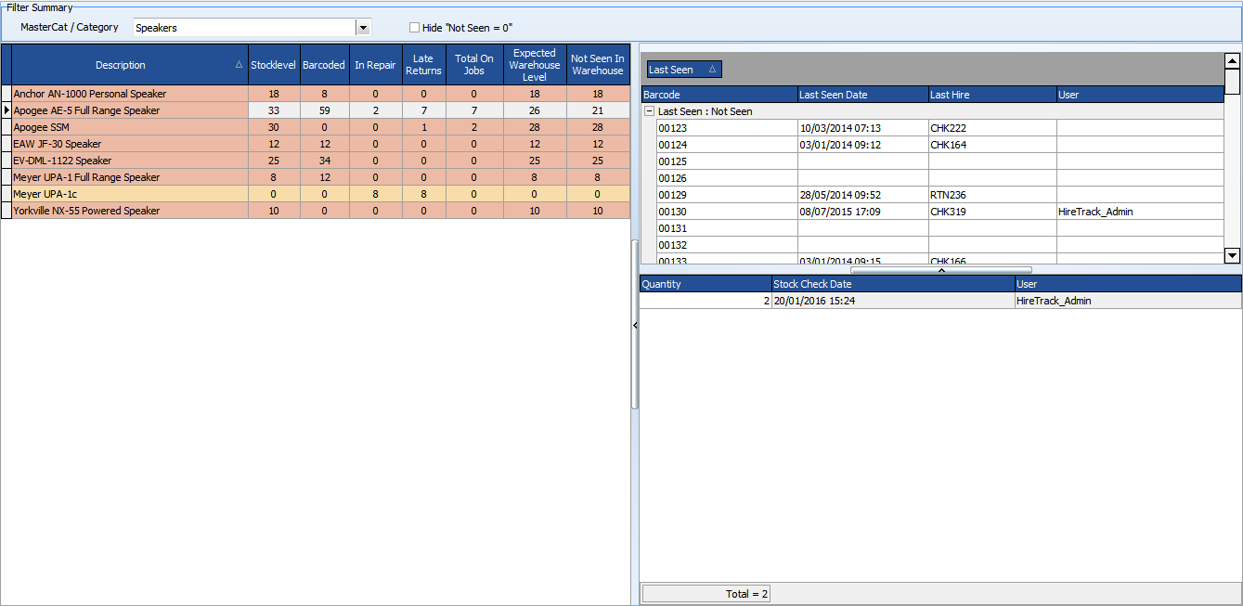This screenshot has width=1243, height=606.
Task: Click the left-pointing splitter chevron between panels
Action: (x=635, y=326)
